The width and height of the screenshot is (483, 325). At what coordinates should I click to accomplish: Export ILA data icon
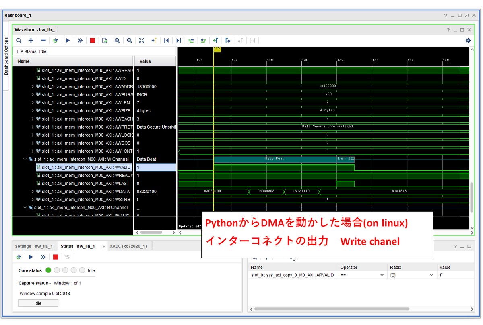pos(105,41)
